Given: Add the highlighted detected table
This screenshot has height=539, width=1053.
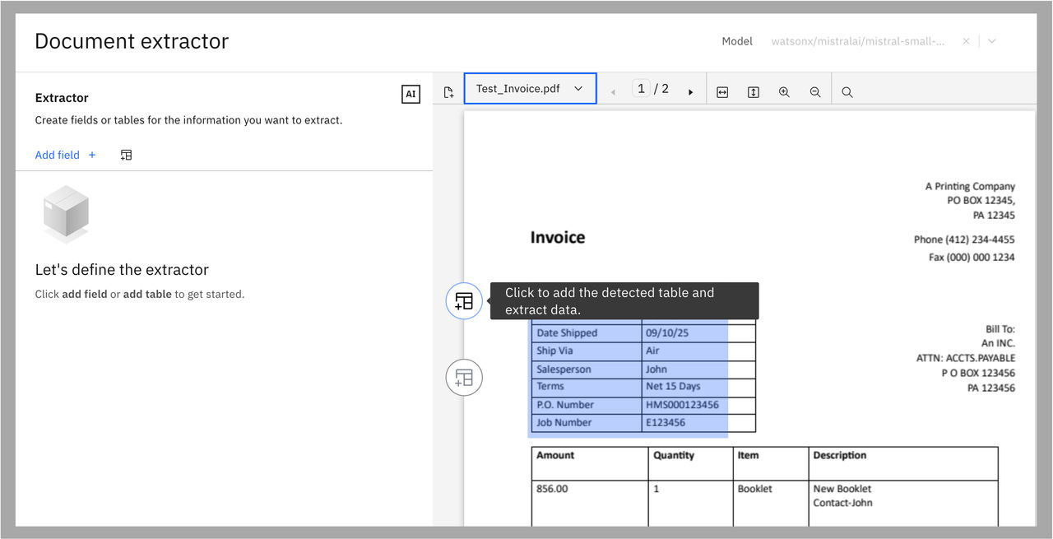Looking at the screenshot, I should click(x=464, y=301).
